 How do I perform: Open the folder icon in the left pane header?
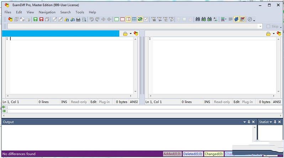pyautogui.click(x=125, y=33)
